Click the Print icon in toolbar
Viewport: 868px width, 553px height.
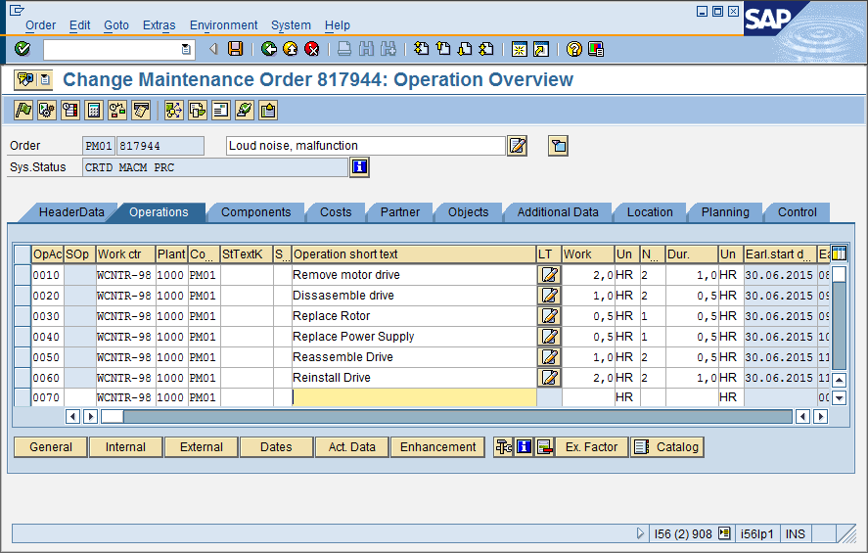pos(343,49)
